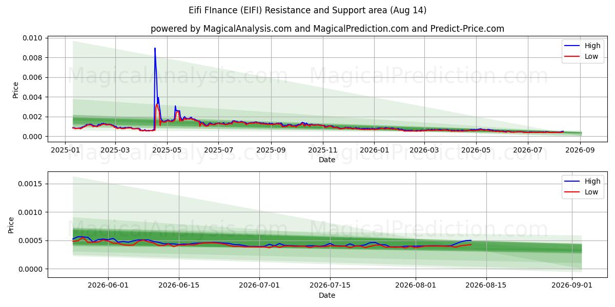The height and width of the screenshot is (307, 615).
Task: Click the 2026-07-01 x-axis label
Action: point(260,286)
